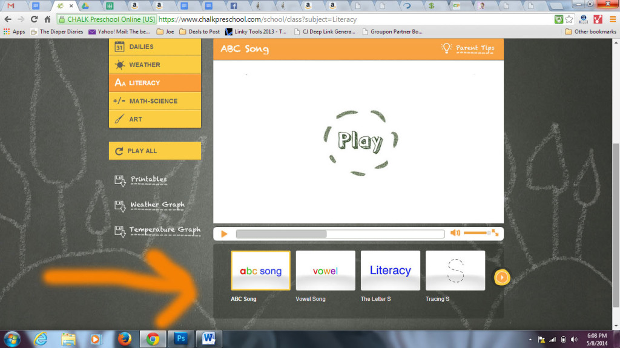This screenshot has height=348, width=620.
Task: Mute the video using the speaker icon
Action: click(x=455, y=233)
